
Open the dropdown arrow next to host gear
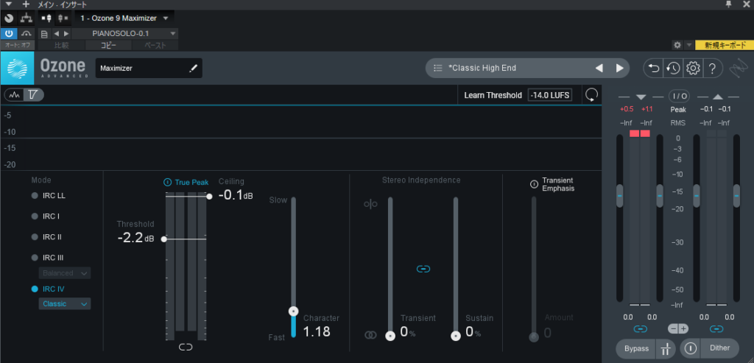688,45
